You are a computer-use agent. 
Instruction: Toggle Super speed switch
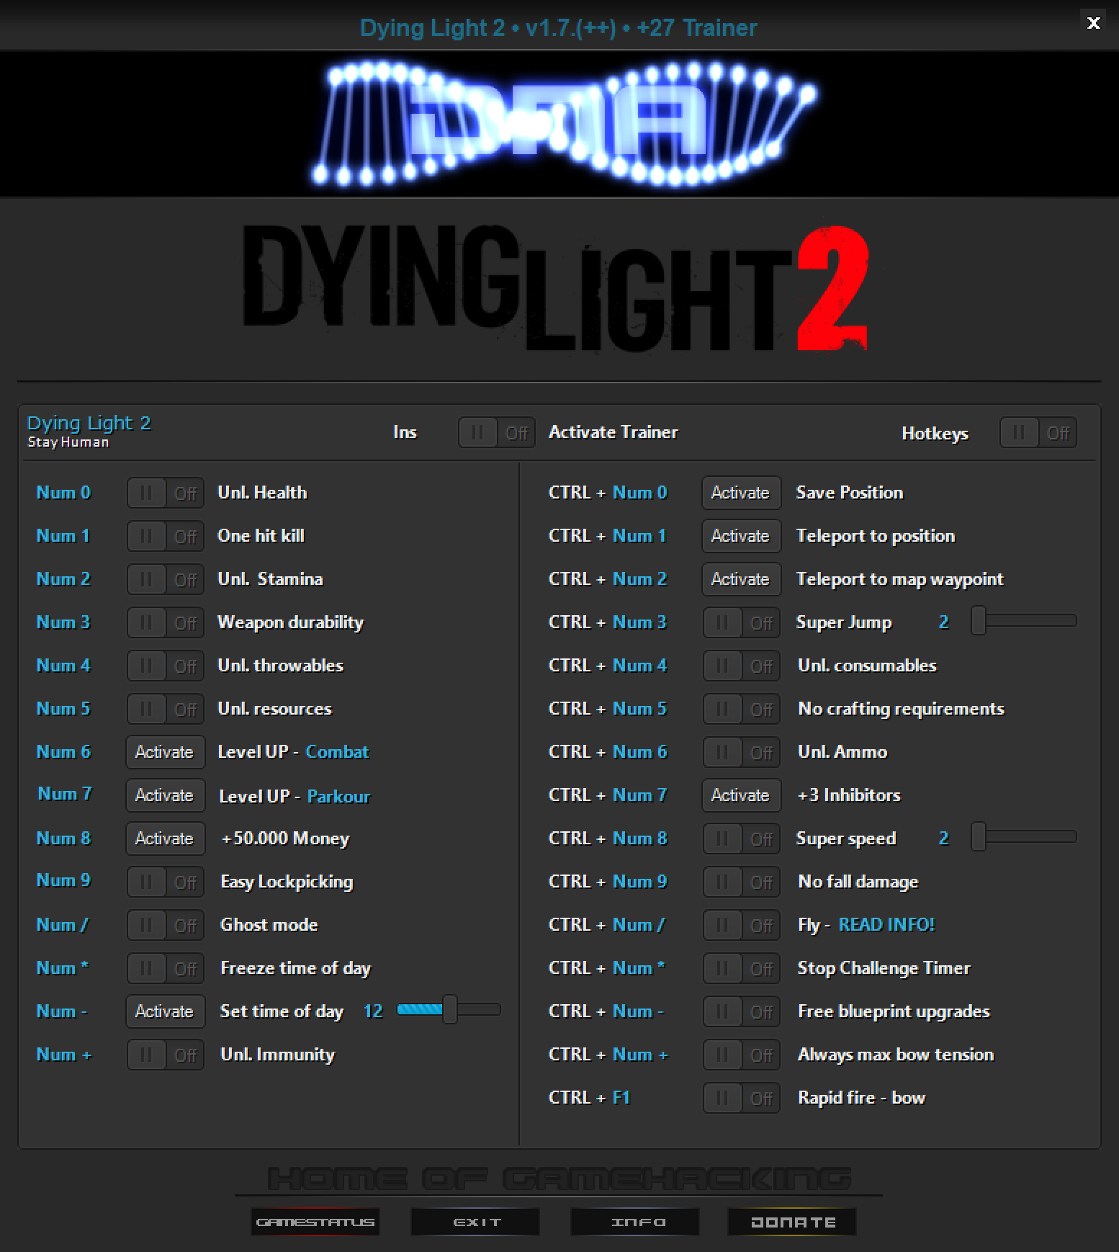(742, 839)
